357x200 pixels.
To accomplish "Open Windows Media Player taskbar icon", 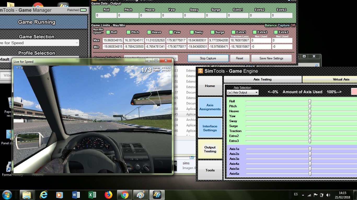I will click(x=60, y=195).
